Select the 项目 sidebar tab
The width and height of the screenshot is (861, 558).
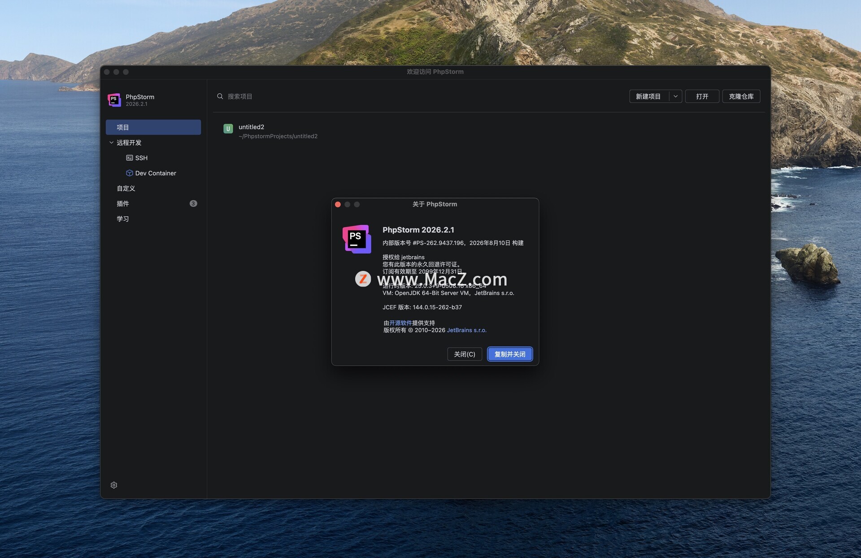[x=153, y=127]
